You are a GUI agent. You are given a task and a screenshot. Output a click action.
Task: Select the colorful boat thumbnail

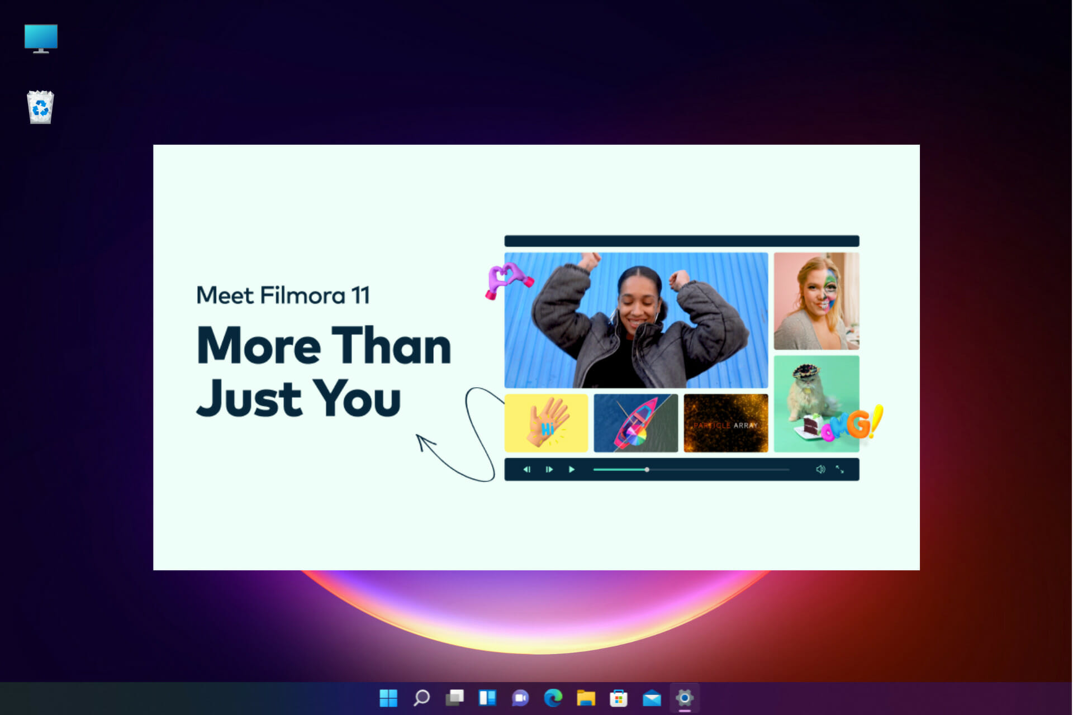tap(635, 423)
